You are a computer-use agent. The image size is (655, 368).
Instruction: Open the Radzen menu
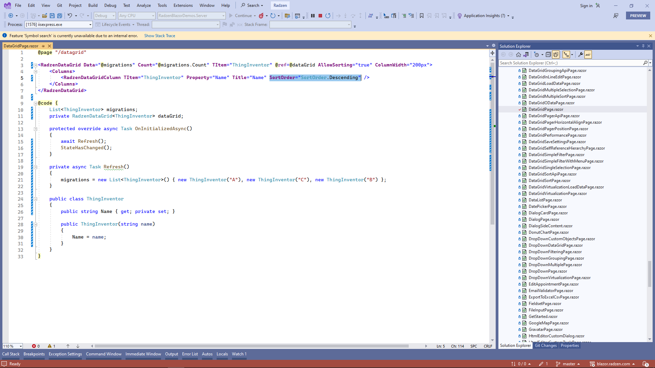(280, 5)
